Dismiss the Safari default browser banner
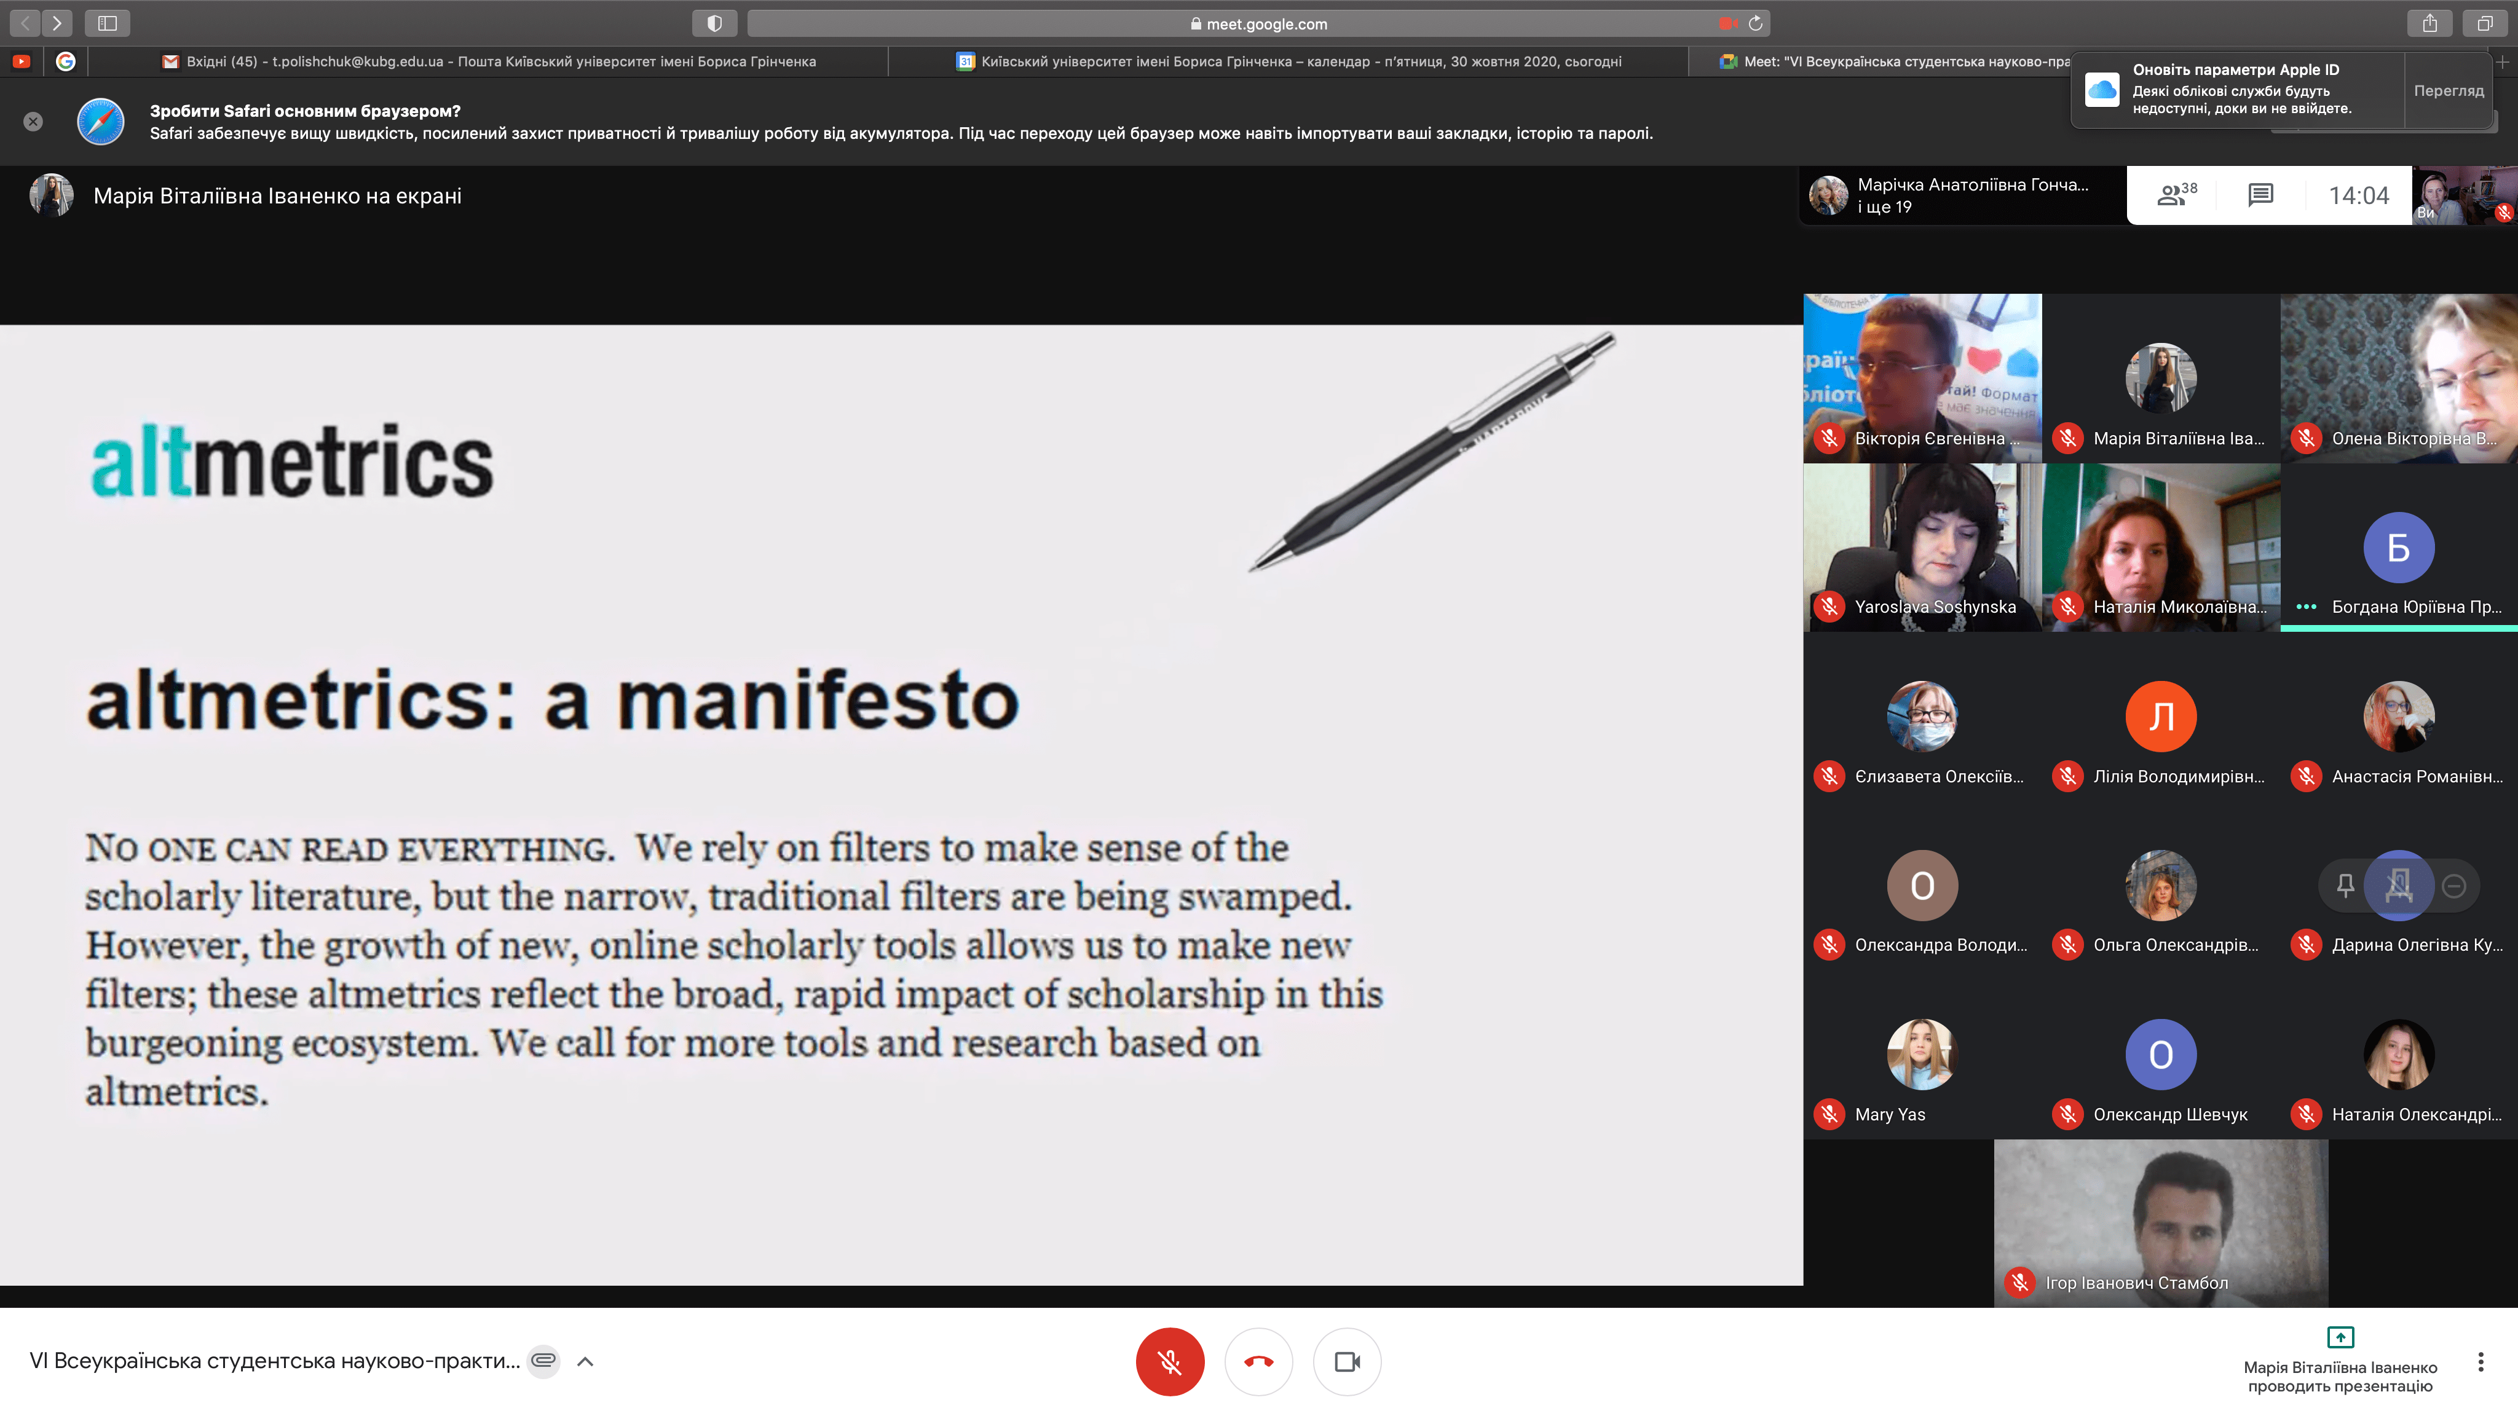 click(33, 121)
